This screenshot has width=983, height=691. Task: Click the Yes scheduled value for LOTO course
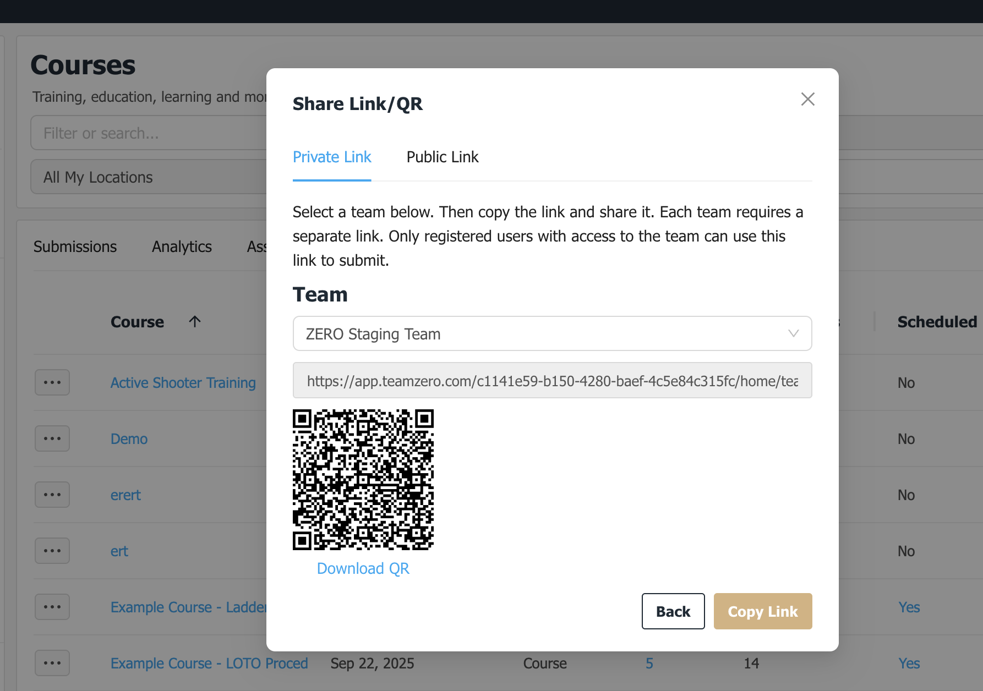[909, 663]
